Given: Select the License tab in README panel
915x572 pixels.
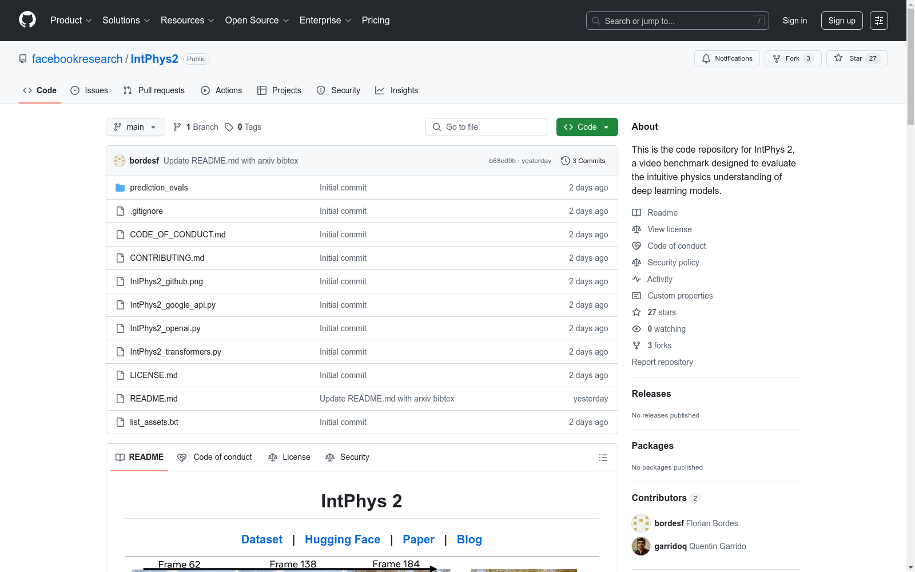Looking at the screenshot, I should click(x=289, y=457).
